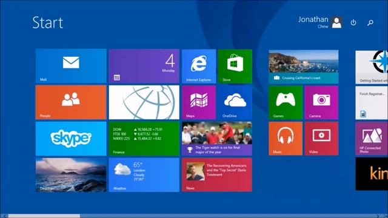The height and width of the screenshot is (218, 388).
Task: Open the OneDrive tile
Action: pyautogui.click(x=235, y=102)
